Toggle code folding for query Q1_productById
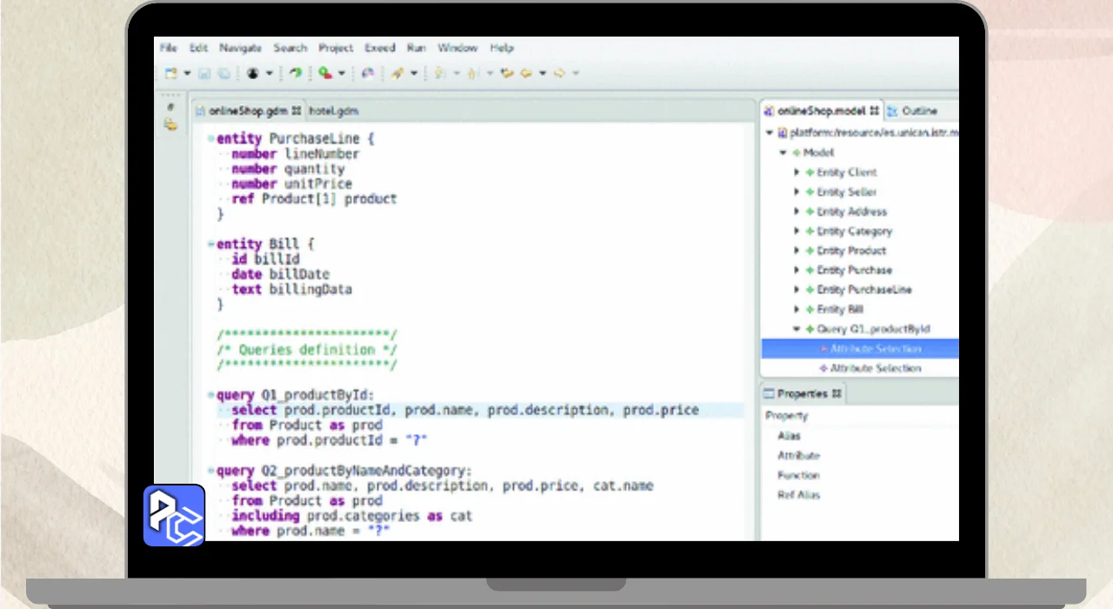Screen dimensions: 1113x609 click(x=210, y=395)
